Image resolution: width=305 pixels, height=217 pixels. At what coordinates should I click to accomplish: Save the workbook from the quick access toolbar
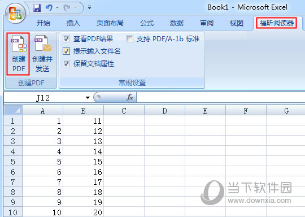(37, 8)
